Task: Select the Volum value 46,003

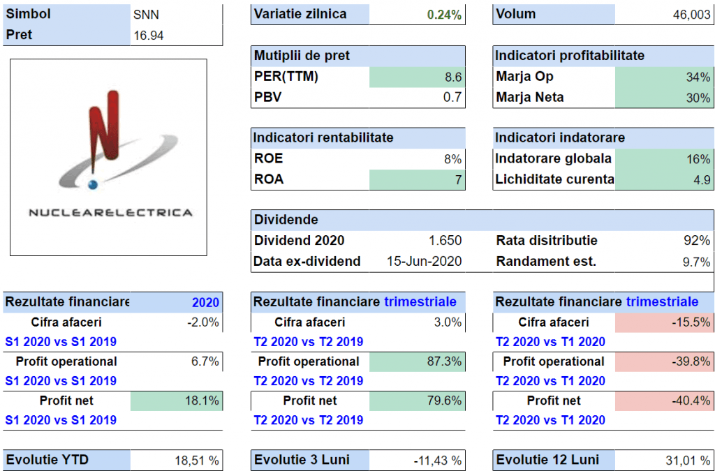Action: point(663,15)
